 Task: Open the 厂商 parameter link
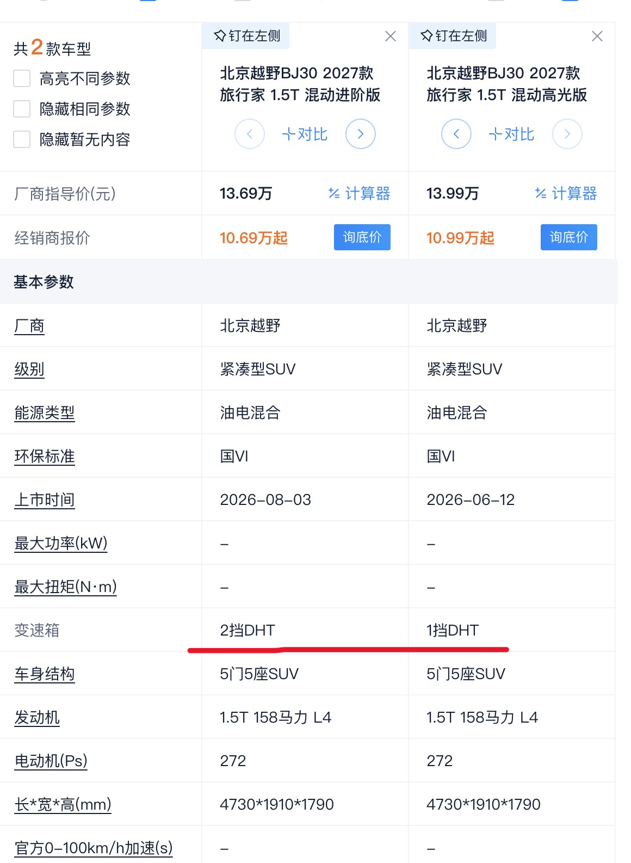point(29,326)
